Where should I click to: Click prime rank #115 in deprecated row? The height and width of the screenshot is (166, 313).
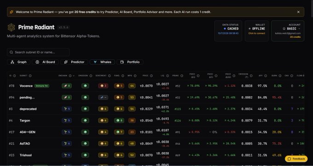(178, 109)
